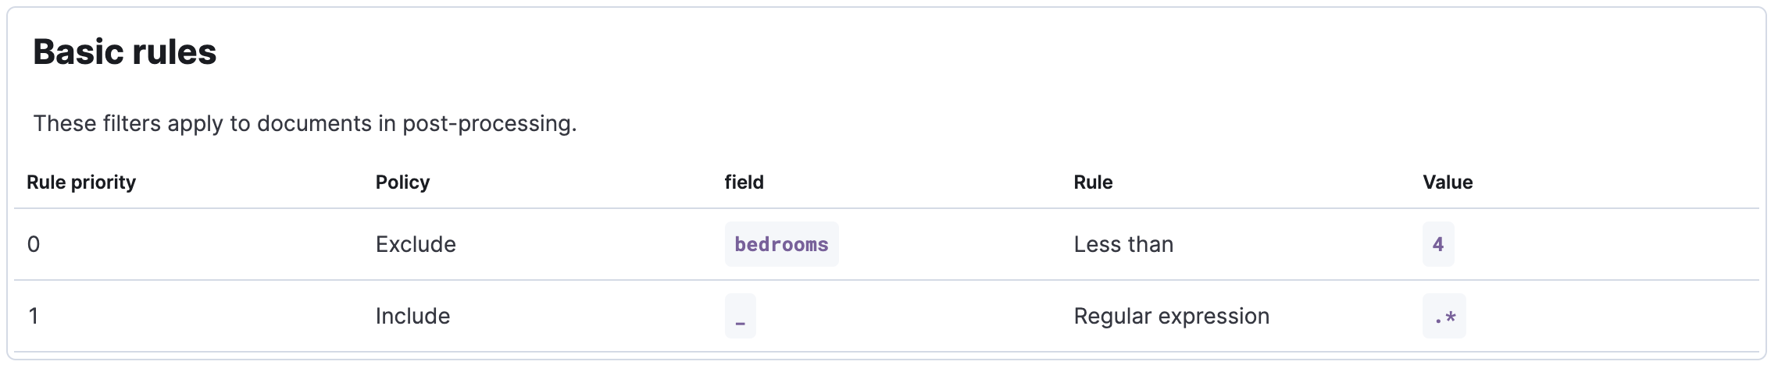Screen dimensions: 1778x365
Task: Click the word "post-processing" in the description
Action: (487, 123)
